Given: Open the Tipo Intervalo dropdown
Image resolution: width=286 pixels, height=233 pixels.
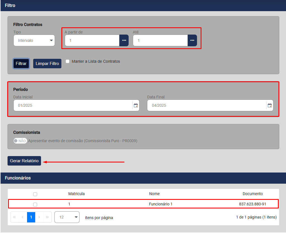Looking at the screenshot, I should pyautogui.click(x=34, y=40).
